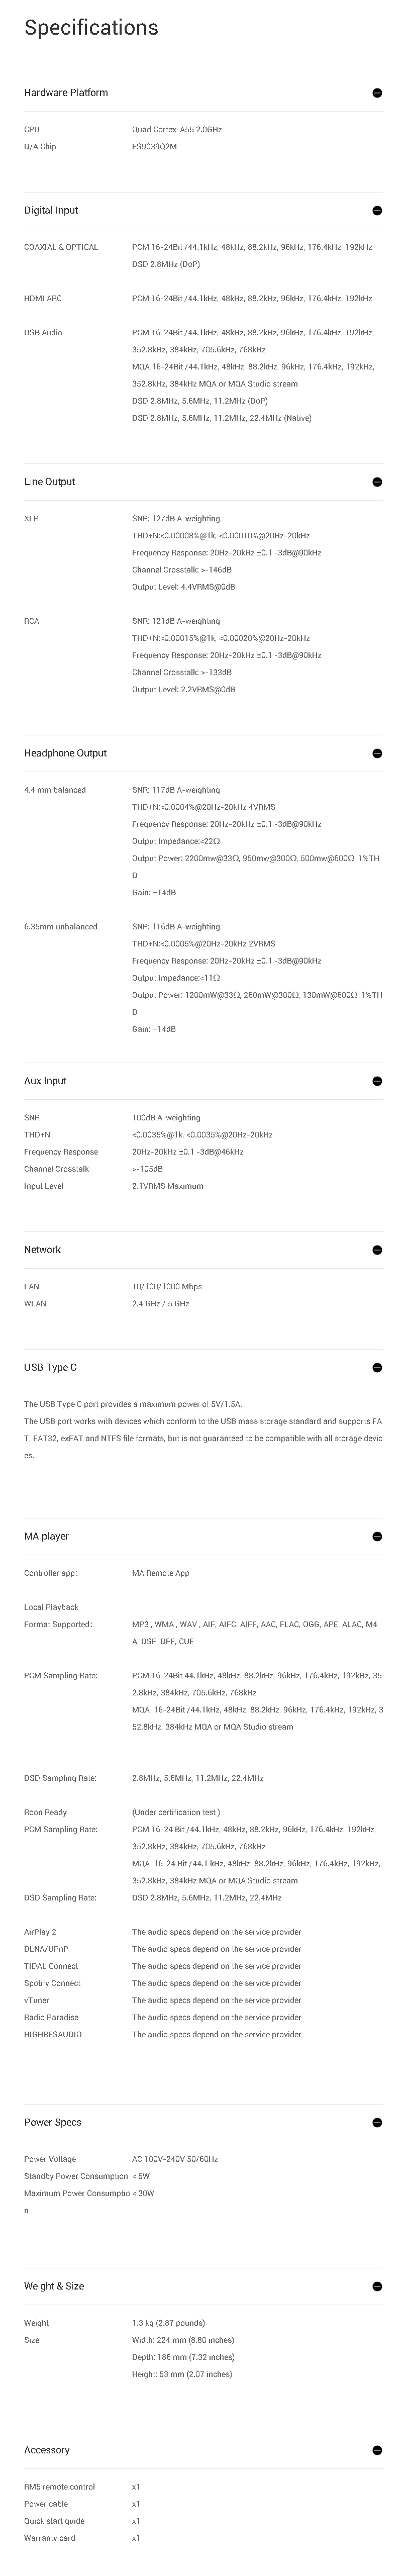The width and height of the screenshot is (407, 2576).
Task: Tap the minus icon on the Network row
Action: pyautogui.click(x=377, y=1250)
